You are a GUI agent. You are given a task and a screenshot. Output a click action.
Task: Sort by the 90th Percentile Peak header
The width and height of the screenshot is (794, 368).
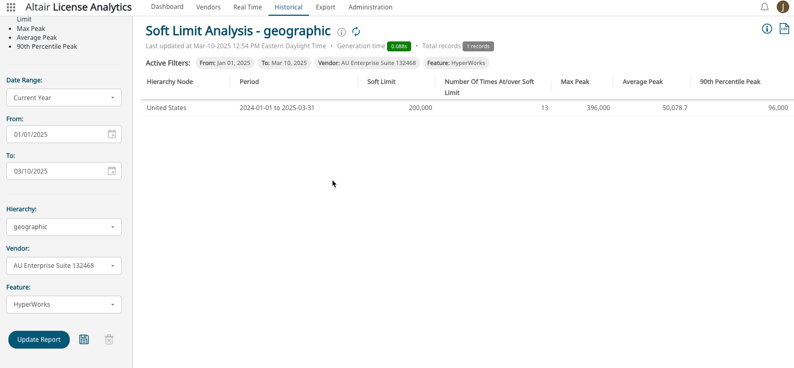click(x=730, y=82)
